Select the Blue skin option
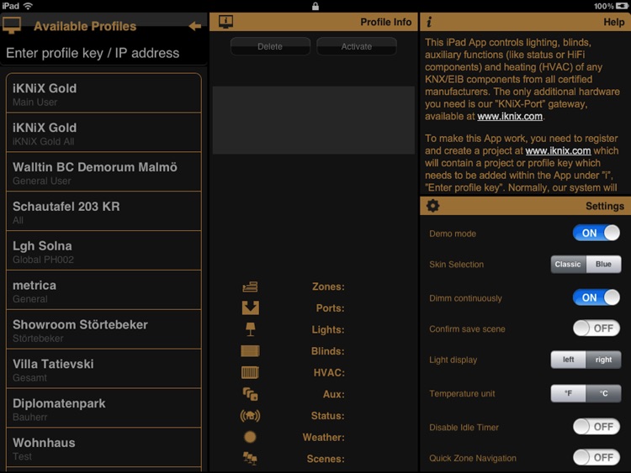The image size is (631, 473). [603, 264]
